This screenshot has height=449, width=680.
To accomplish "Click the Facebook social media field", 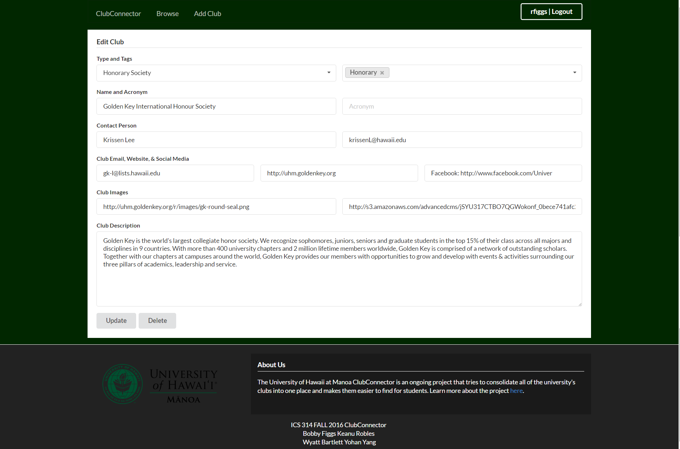I will (x=503, y=173).
